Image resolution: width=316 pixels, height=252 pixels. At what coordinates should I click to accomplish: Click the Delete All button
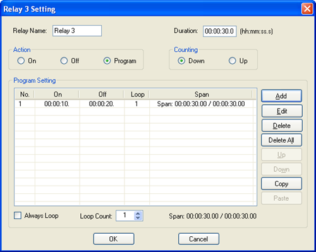click(x=281, y=140)
